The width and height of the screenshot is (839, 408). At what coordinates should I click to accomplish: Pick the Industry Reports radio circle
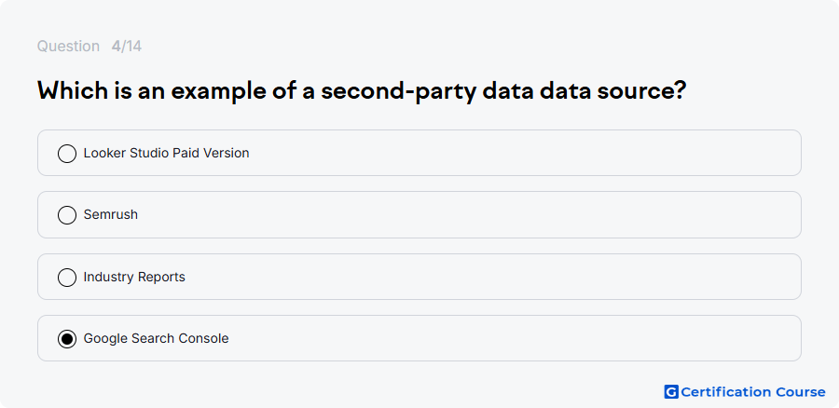click(67, 277)
